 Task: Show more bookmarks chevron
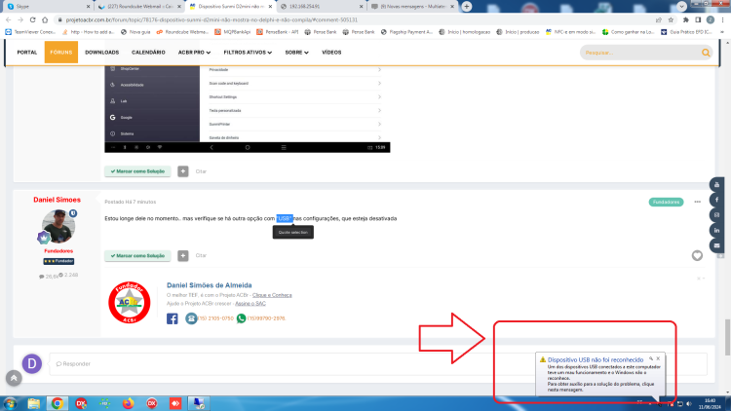pos(722,32)
